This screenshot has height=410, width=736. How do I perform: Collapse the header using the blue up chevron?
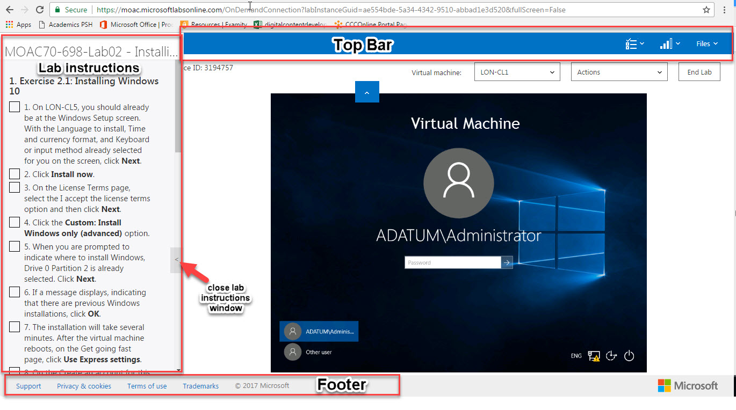pyautogui.click(x=367, y=92)
